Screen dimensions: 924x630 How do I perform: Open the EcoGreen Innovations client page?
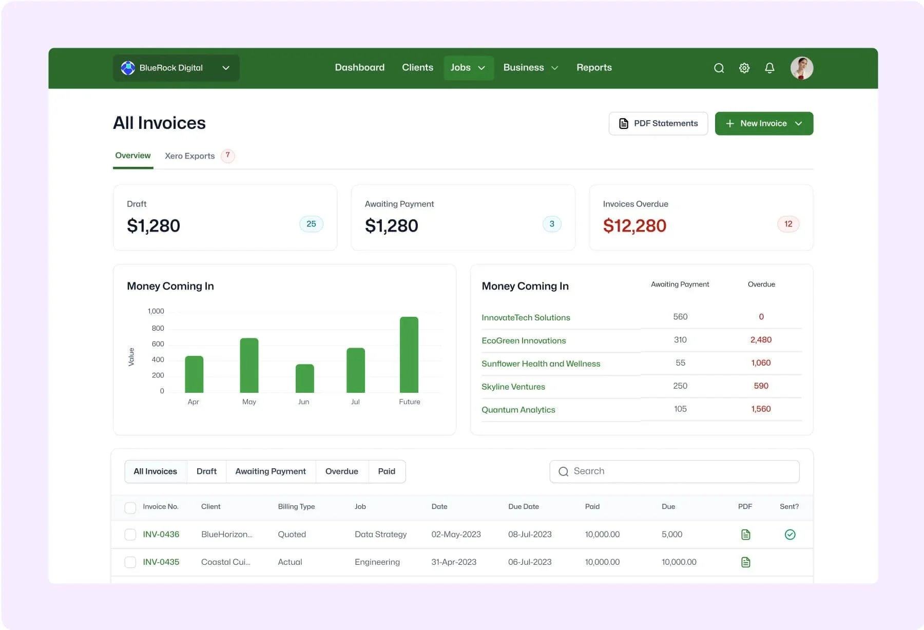[x=524, y=340]
